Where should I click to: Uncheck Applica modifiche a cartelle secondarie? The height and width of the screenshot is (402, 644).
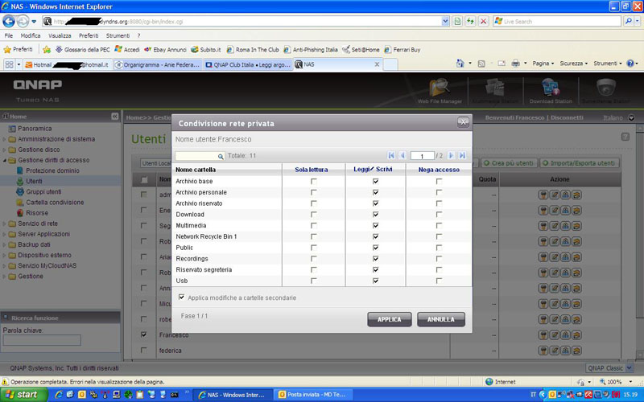(x=181, y=297)
